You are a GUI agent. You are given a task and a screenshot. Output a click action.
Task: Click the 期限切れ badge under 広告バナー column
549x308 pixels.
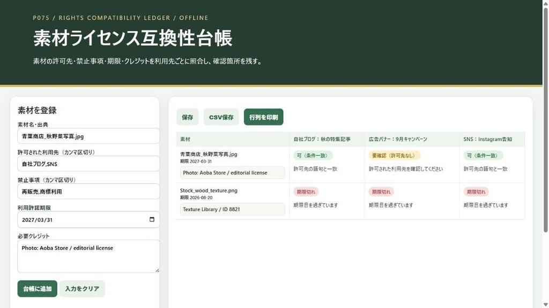pos(381,192)
